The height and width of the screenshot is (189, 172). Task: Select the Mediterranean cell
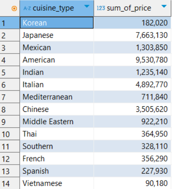tap(57, 97)
